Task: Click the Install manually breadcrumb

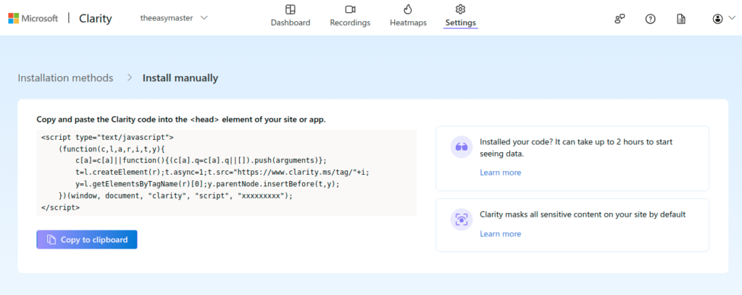Action: [x=180, y=78]
